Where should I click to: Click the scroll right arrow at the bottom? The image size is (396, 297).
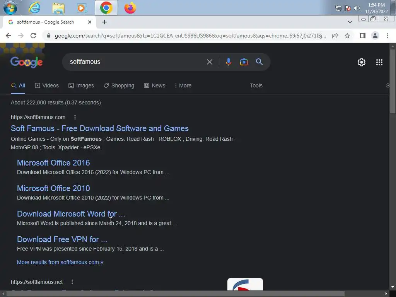tap(386, 294)
